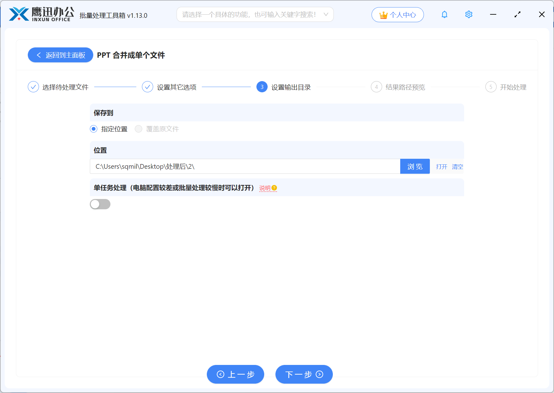This screenshot has width=554, height=393.
Task: Click step 2 设置其它选项 checkmark
Action: tap(147, 87)
